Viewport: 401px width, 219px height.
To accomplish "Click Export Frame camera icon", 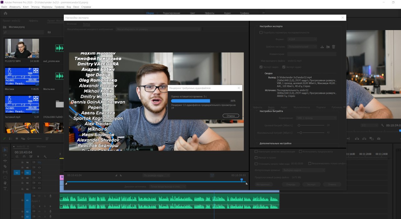I will pyautogui.click(x=379, y=138).
